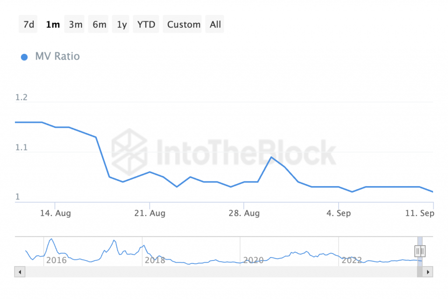Toggle the MV Ratio legend series
This screenshot has width=448, height=299.
click(x=57, y=56)
